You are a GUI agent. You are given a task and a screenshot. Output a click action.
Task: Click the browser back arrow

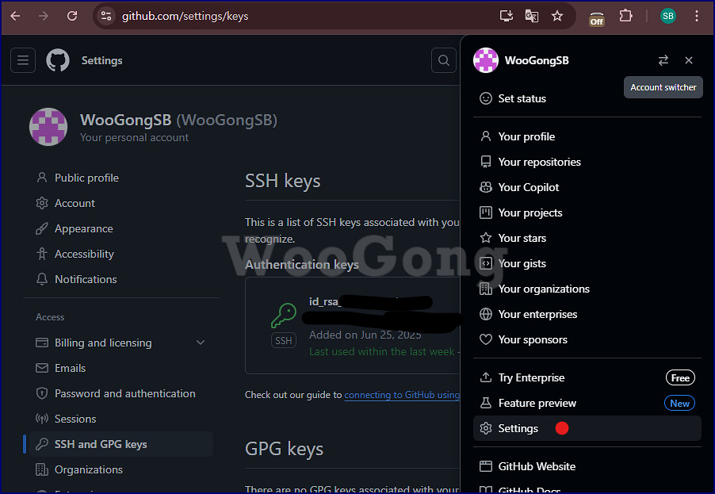[x=16, y=16]
